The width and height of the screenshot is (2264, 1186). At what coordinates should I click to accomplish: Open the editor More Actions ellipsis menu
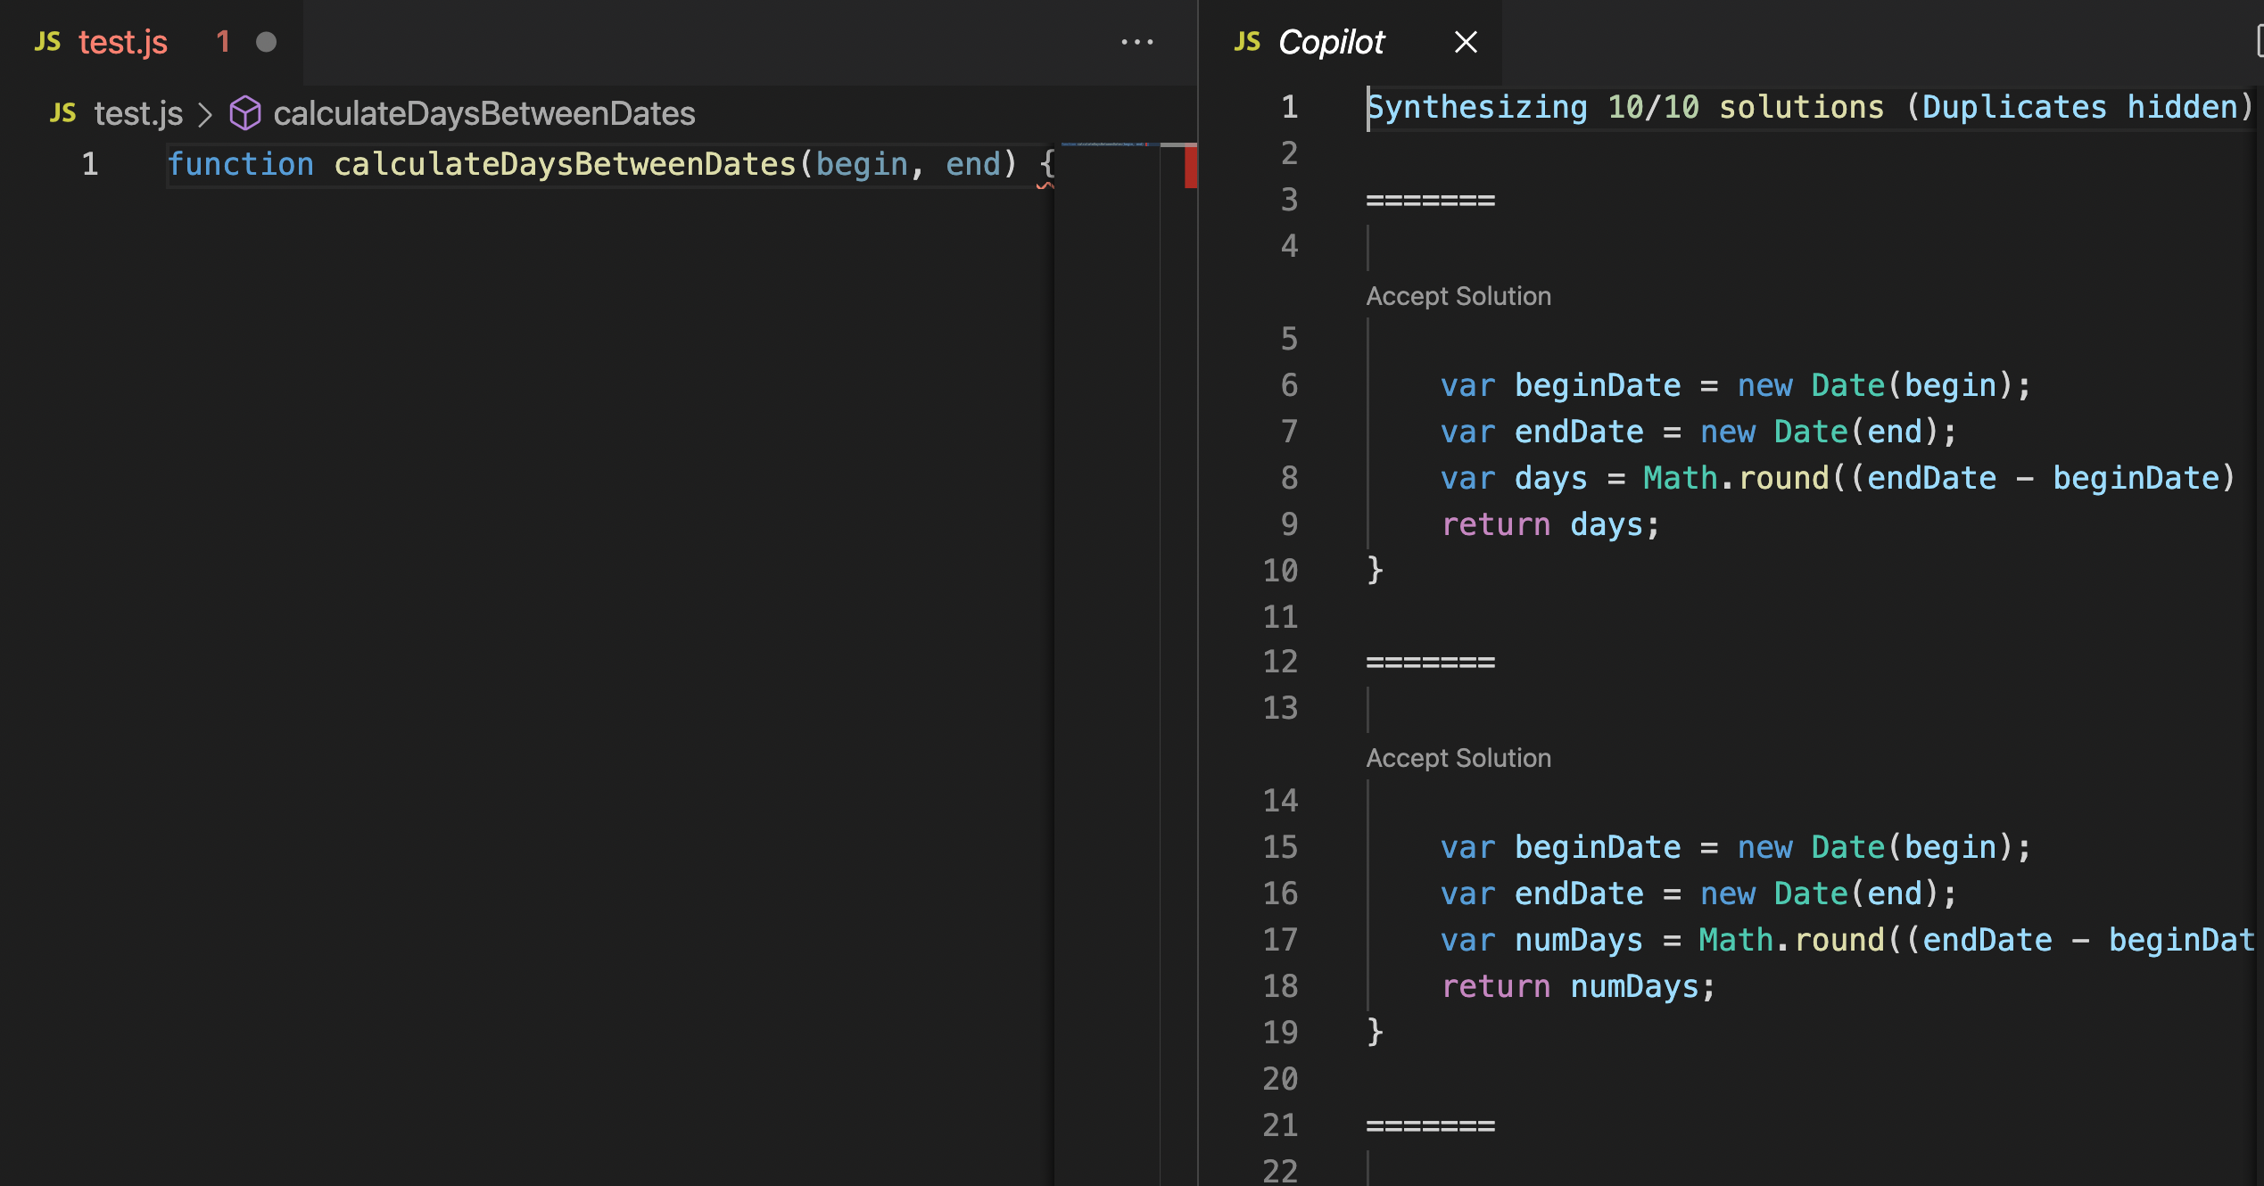(x=1137, y=42)
